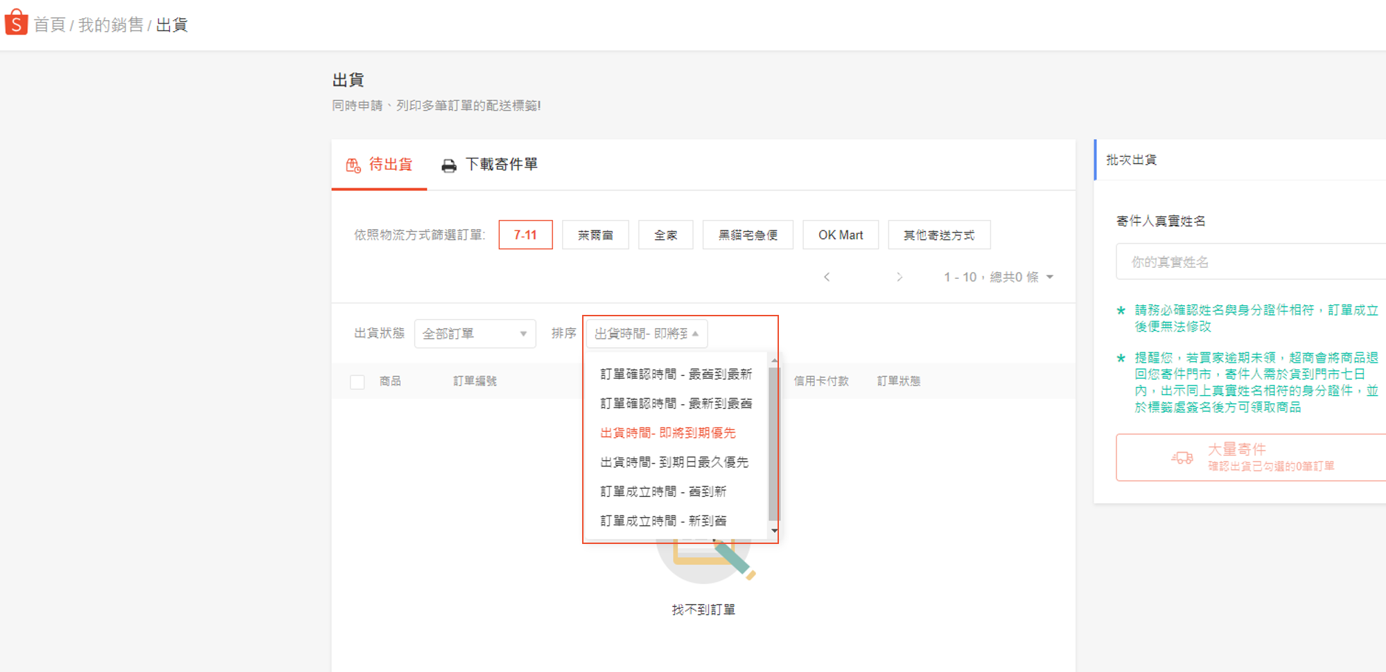
Task: Go to next page arrow
Action: (899, 277)
